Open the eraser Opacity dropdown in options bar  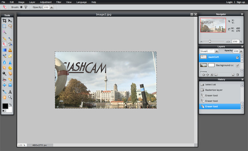pos(52,7)
